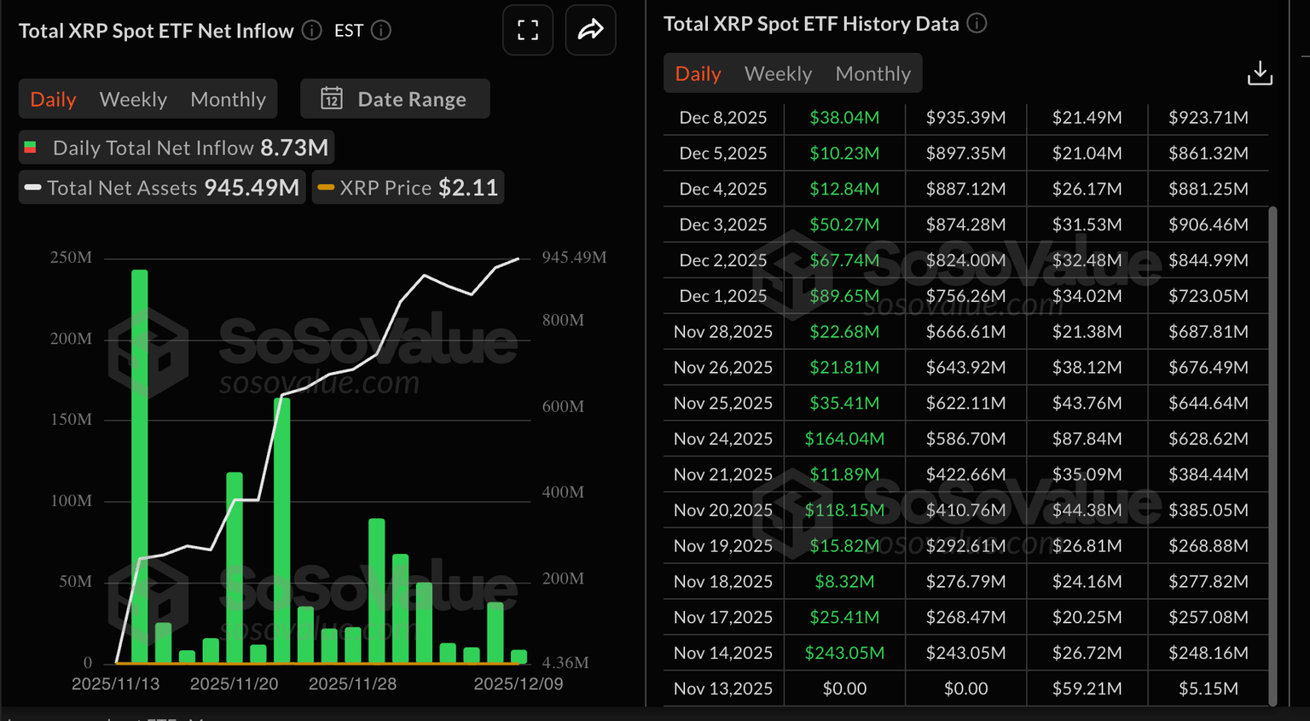This screenshot has height=721, width=1310.
Task: Click the tallest green bar for Nov 14
Action: coord(140,466)
